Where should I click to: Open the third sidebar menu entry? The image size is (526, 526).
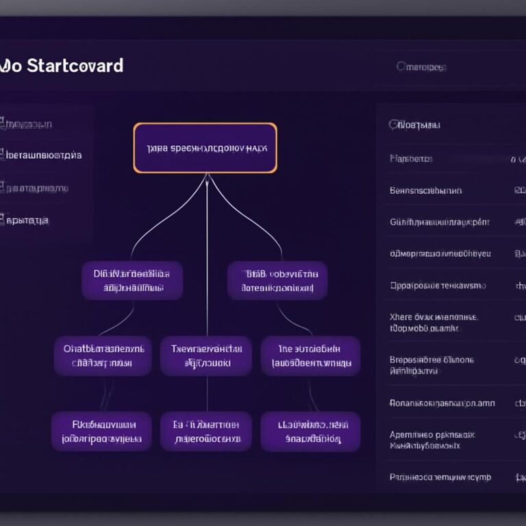pos(34,188)
